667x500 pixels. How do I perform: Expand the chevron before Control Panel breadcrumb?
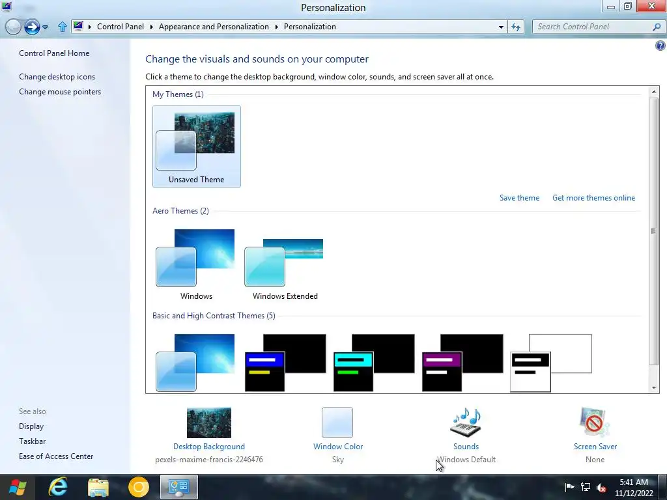(x=90, y=27)
